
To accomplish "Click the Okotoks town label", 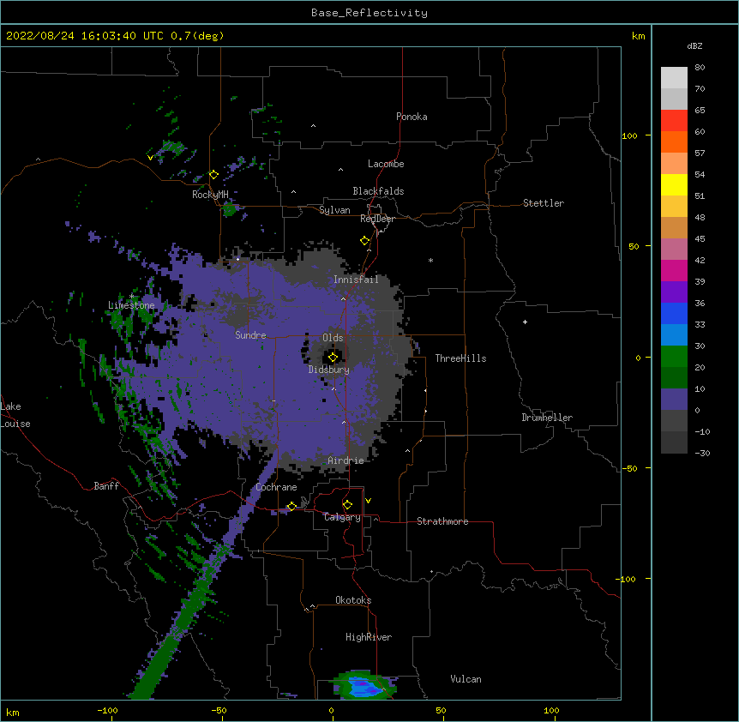I will coord(353,600).
